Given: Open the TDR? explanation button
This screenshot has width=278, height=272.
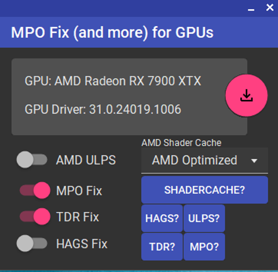Looking at the screenshot, I should pyautogui.click(x=162, y=246).
